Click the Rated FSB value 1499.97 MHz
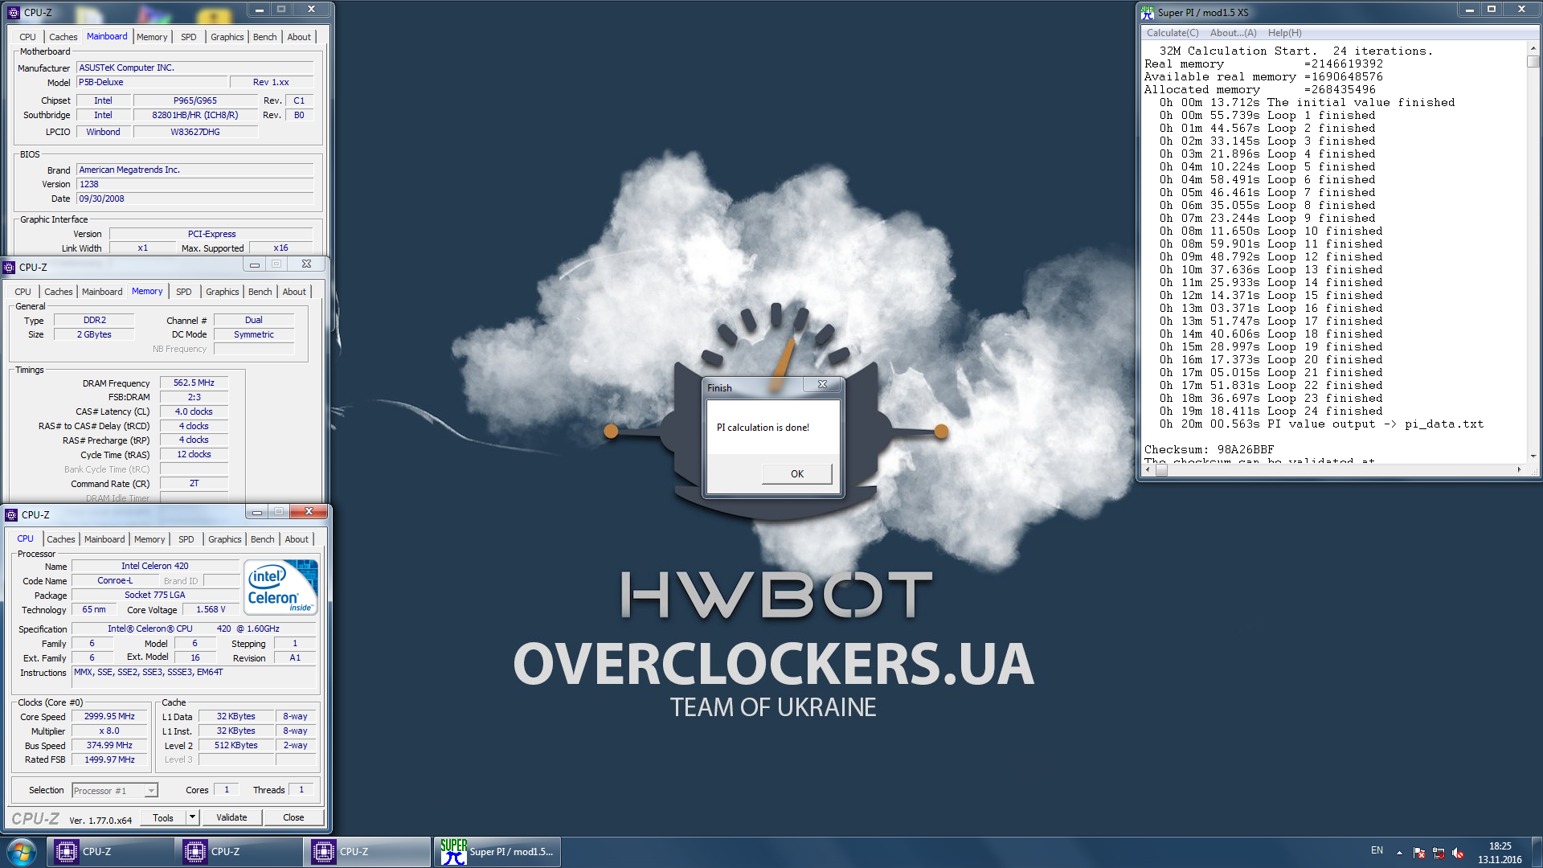This screenshot has width=1543, height=868. pos(109,760)
